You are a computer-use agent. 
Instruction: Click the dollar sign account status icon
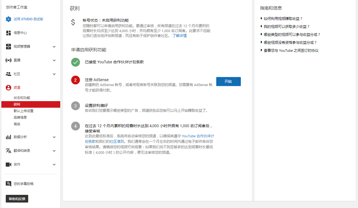point(73,22)
